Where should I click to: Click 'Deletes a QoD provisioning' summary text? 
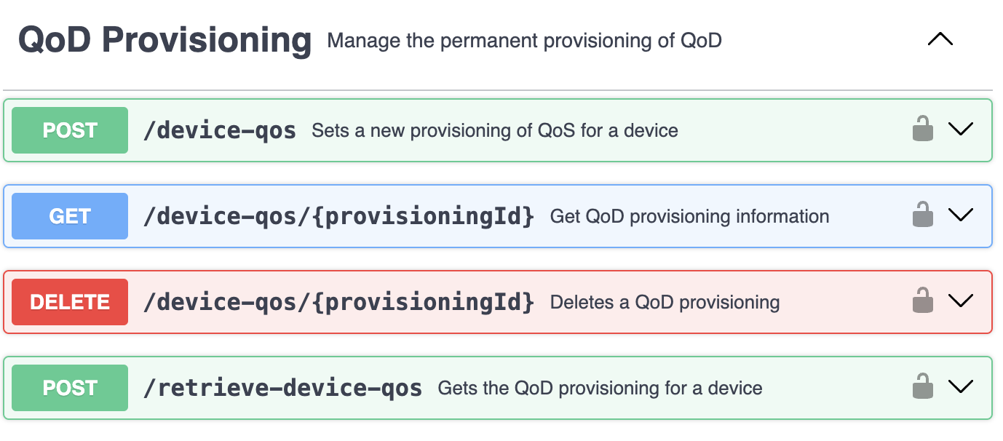click(x=665, y=303)
